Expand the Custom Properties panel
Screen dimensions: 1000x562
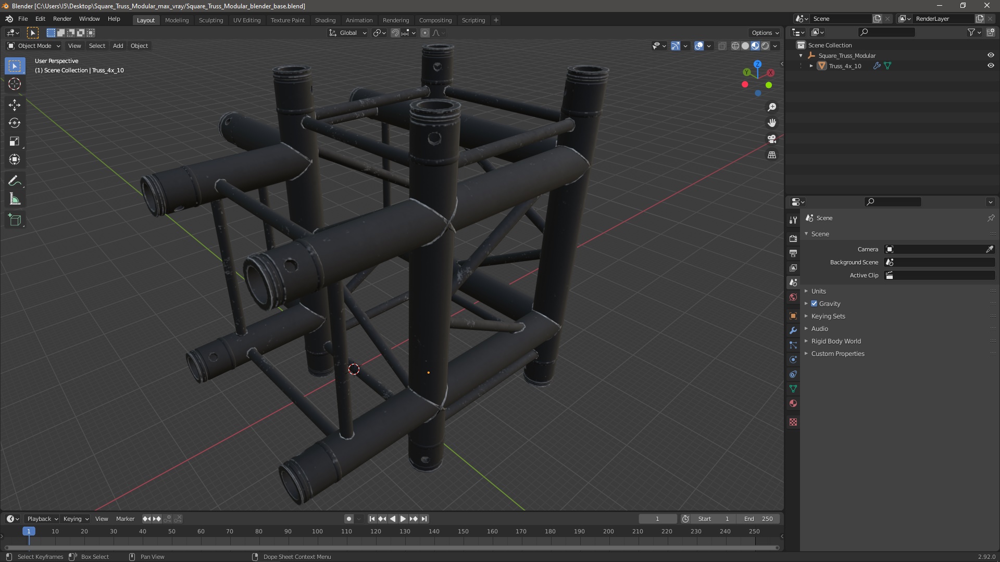coord(838,354)
